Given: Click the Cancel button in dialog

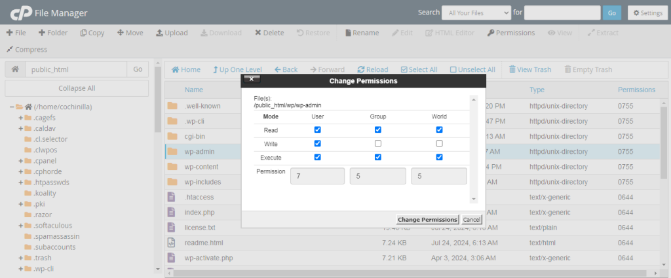Looking at the screenshot, I should [x=471, y=219].
